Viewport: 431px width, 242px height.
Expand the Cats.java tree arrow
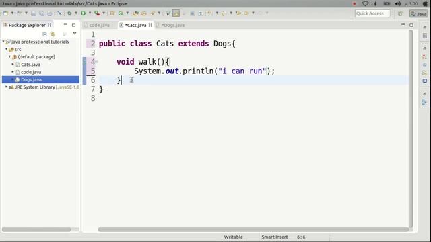[13, 65]
